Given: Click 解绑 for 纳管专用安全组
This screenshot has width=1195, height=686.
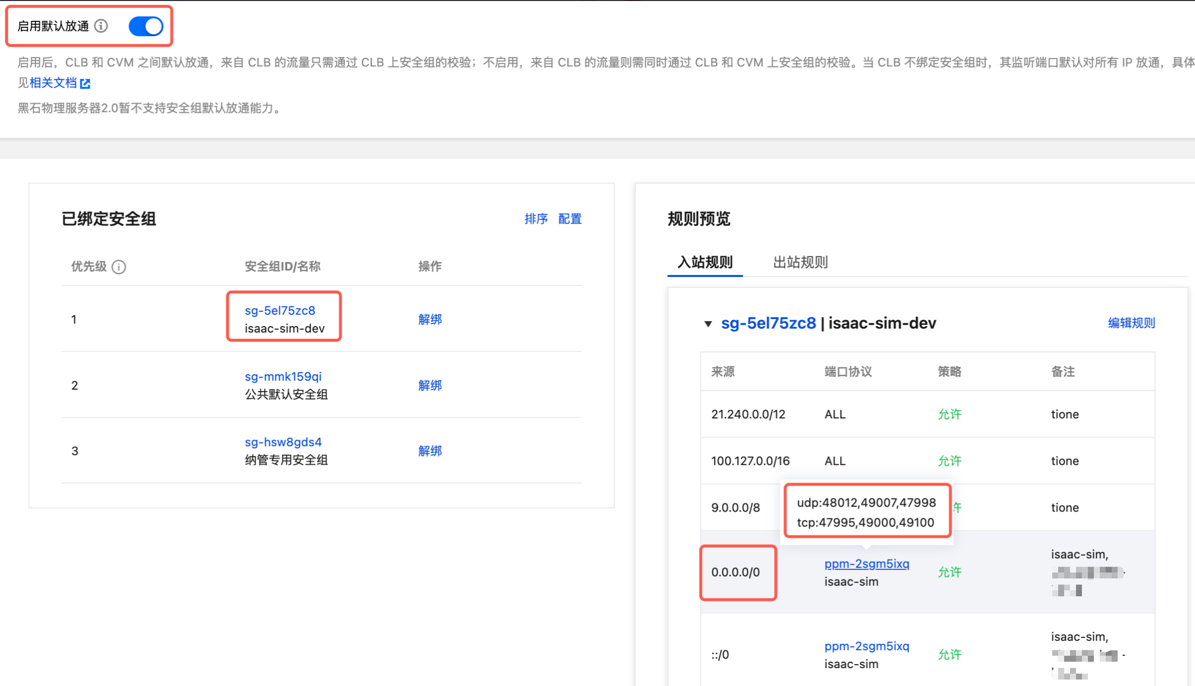Looking at the screenshot, I should pos(430,451).
